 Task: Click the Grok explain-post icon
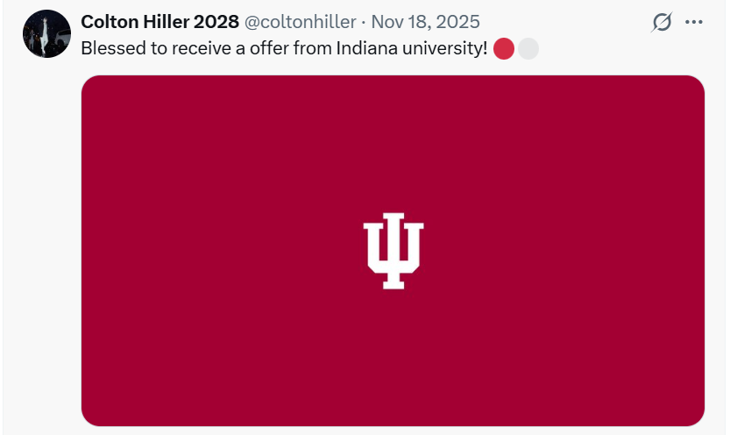tap(662, 23)
